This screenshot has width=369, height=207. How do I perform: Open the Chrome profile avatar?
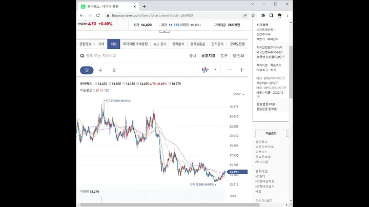tap(279, 15)
